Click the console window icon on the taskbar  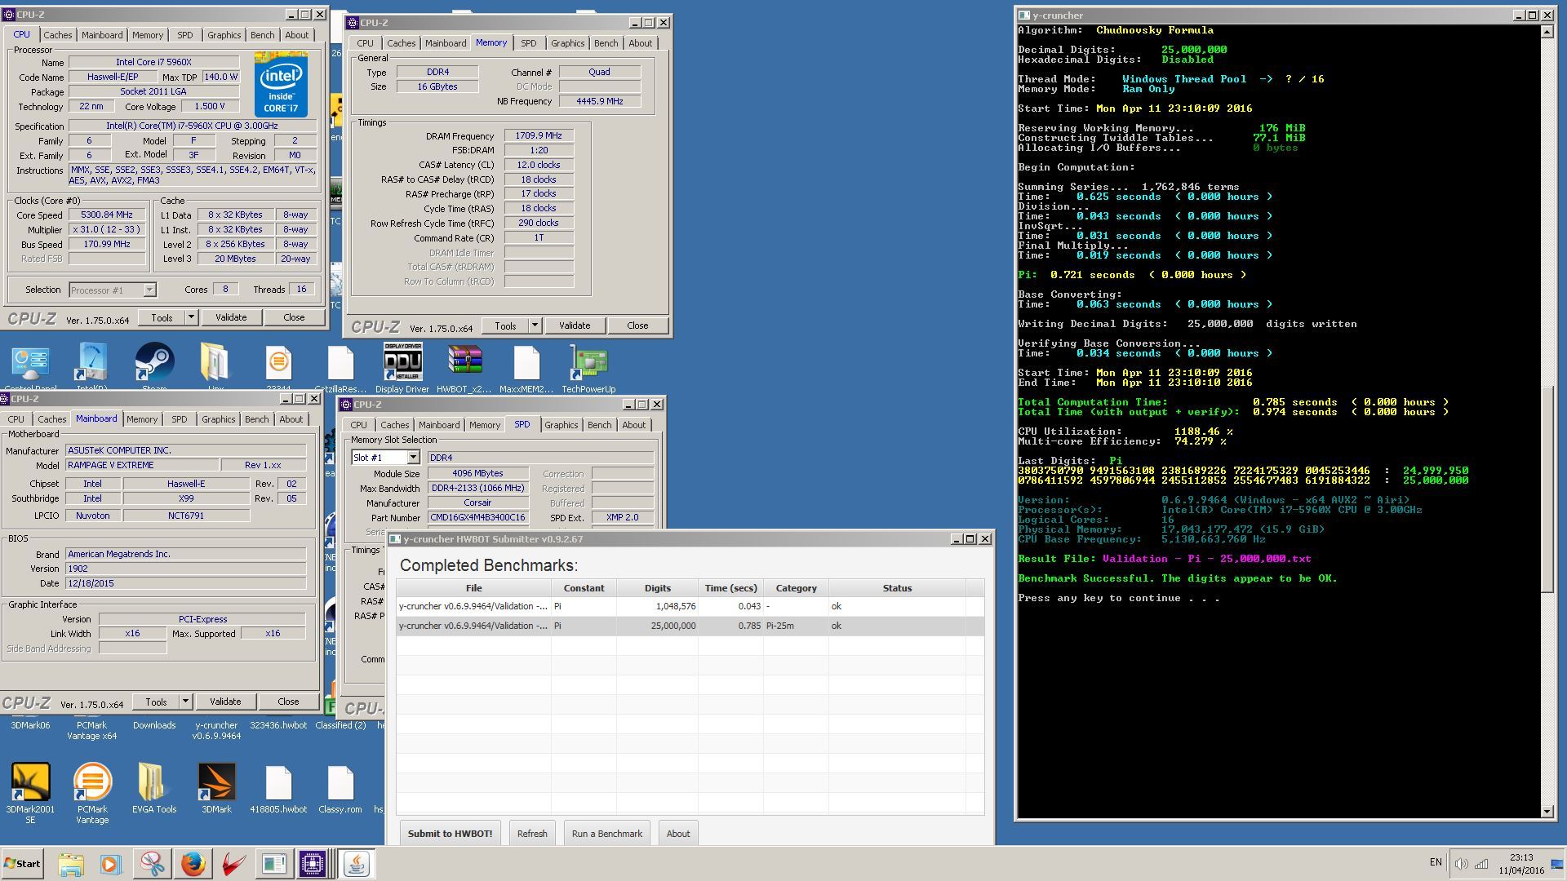point(274,863)
